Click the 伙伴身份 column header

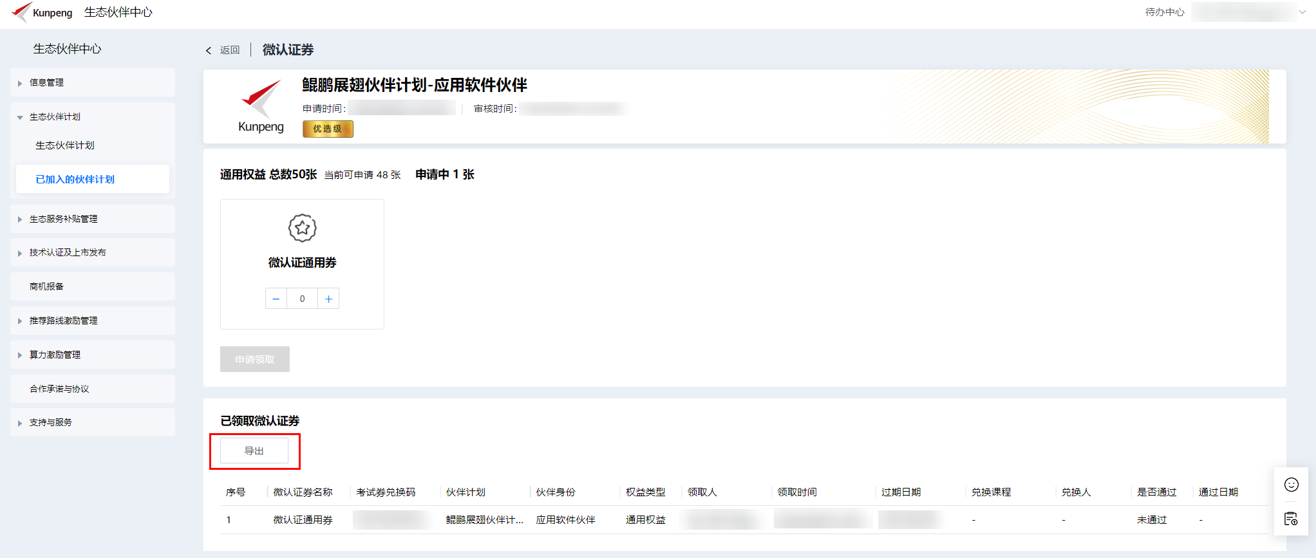click(x=556, y=492)
